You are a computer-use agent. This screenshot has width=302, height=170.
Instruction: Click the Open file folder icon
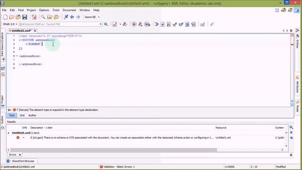[x=11, y=17]
